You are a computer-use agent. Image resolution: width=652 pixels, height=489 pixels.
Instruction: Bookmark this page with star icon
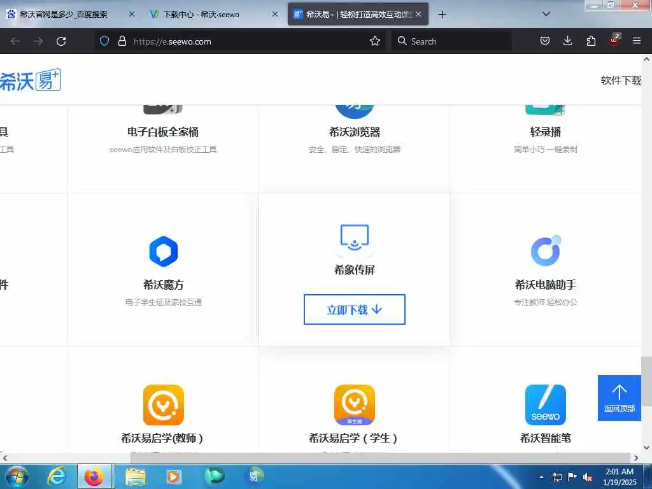tap(375, 41)
